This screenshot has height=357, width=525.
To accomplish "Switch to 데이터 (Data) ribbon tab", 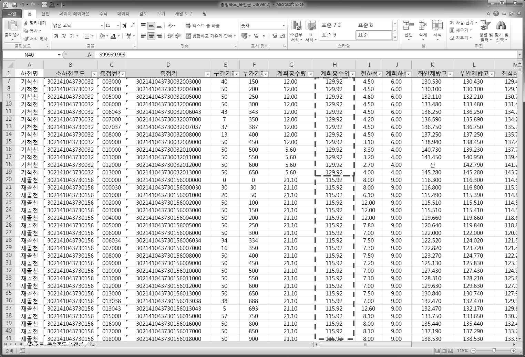I will pyautogui.click(x=123, y=14).
